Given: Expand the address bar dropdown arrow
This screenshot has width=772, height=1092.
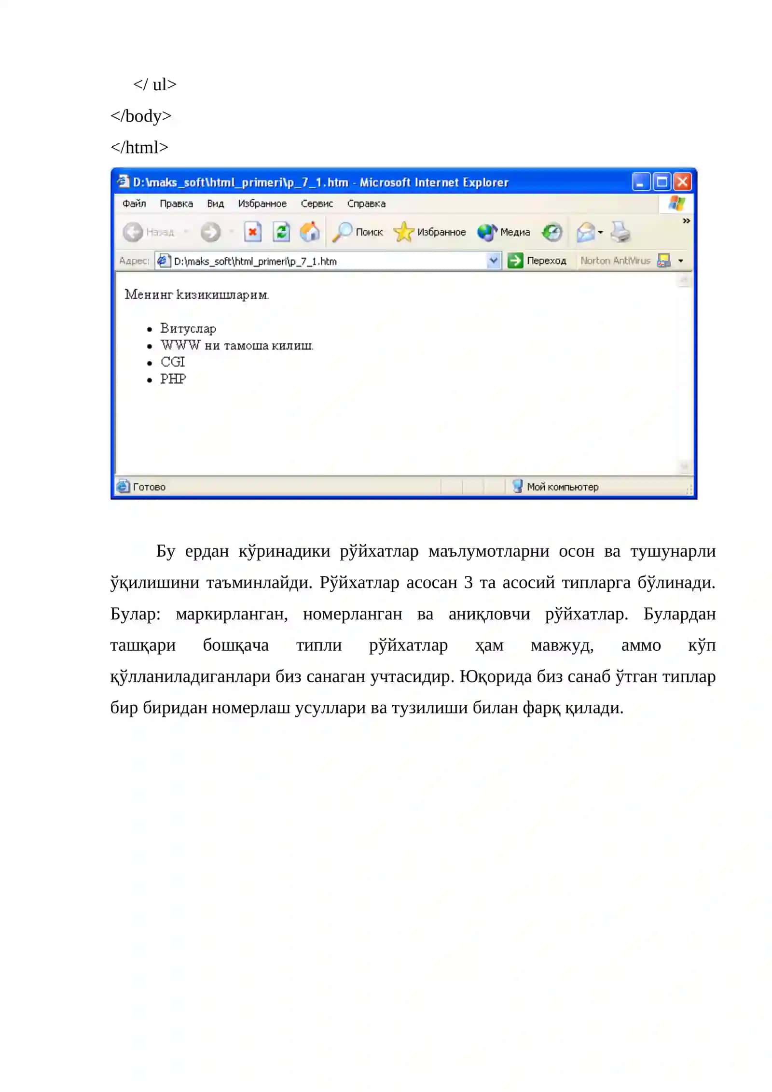Looking at the screenshot, I should 493,261.
